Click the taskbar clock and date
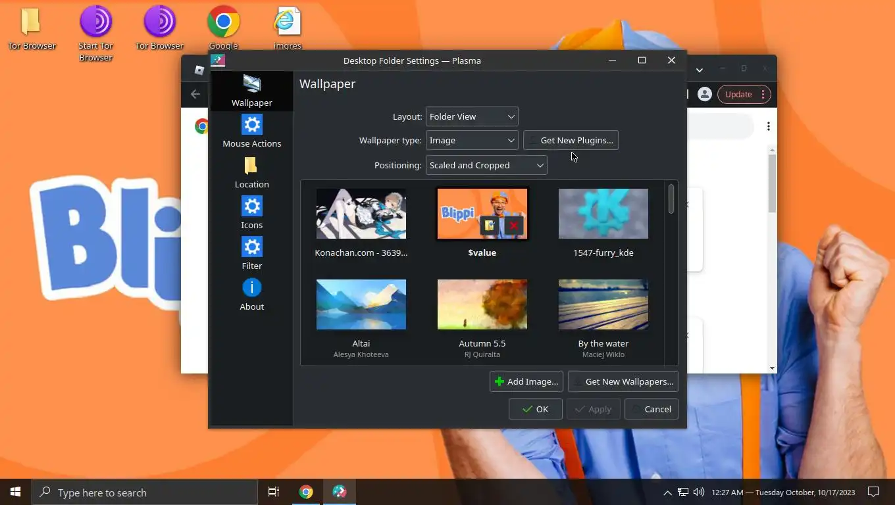This screenshot has height=505, width=895. (783, 493)
